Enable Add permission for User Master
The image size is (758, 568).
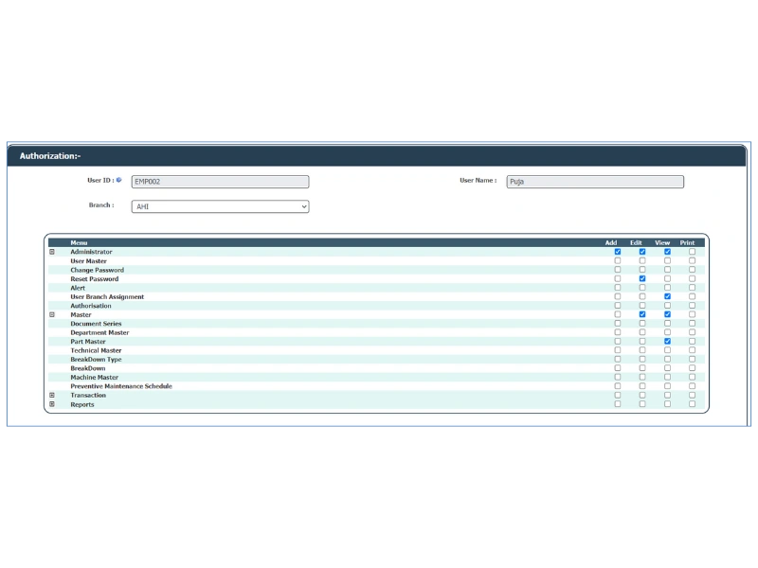[618, 261]
